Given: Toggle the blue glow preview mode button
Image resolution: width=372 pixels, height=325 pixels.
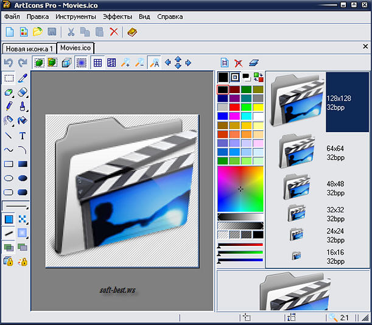Looking at the screenshot, I should point(81,63).
